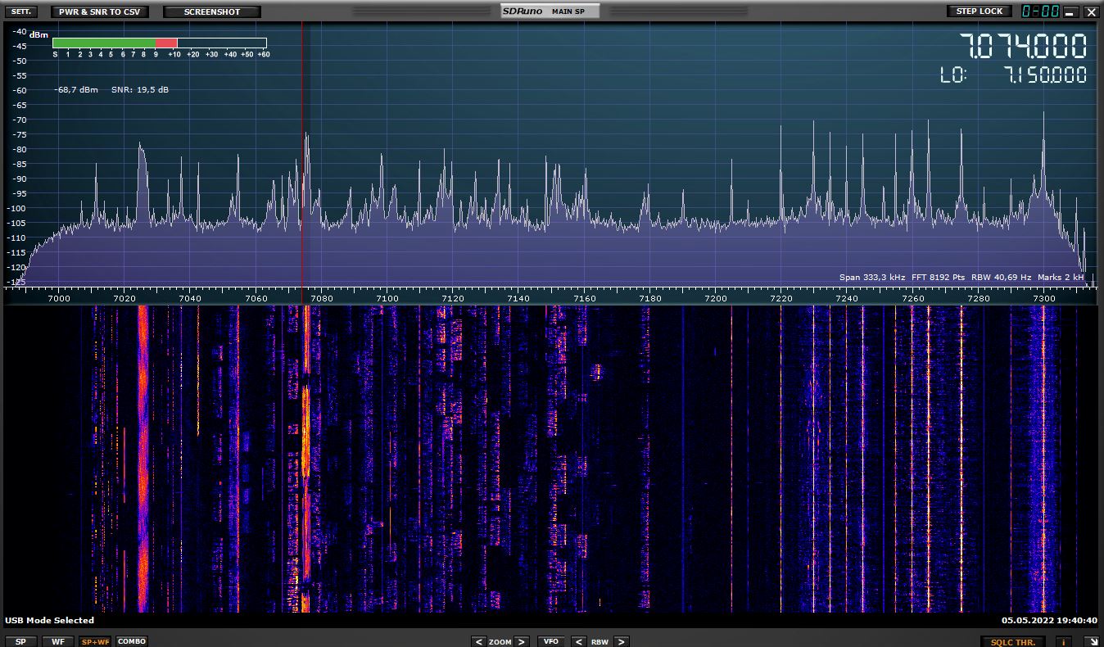
Task: Increase RBW with the right arrow
Action: pyautogui.click(x=621, y=641)
